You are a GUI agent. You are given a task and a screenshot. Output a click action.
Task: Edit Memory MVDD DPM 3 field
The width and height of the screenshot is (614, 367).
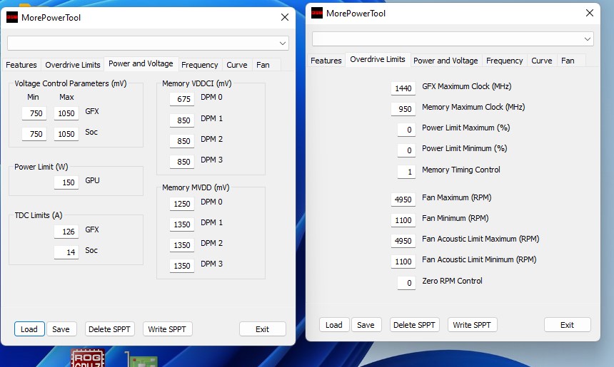pyautogui.click(x=182, y=266)
